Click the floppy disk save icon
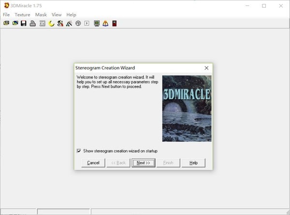This screenshot has height=215, width=290. click(24, 23)
